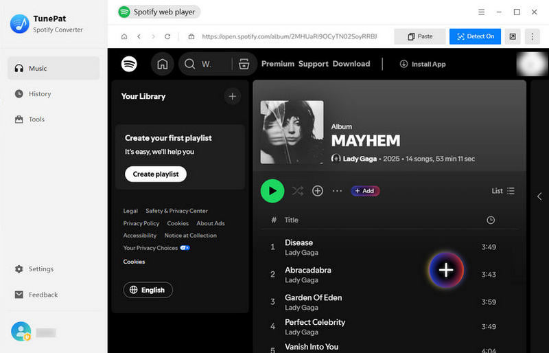Open the Tools section

coord(54,119)
